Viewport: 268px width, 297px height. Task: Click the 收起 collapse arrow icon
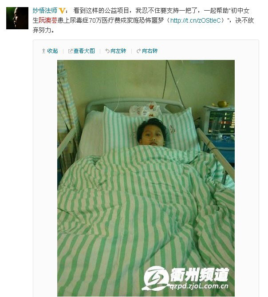point(43,51)
